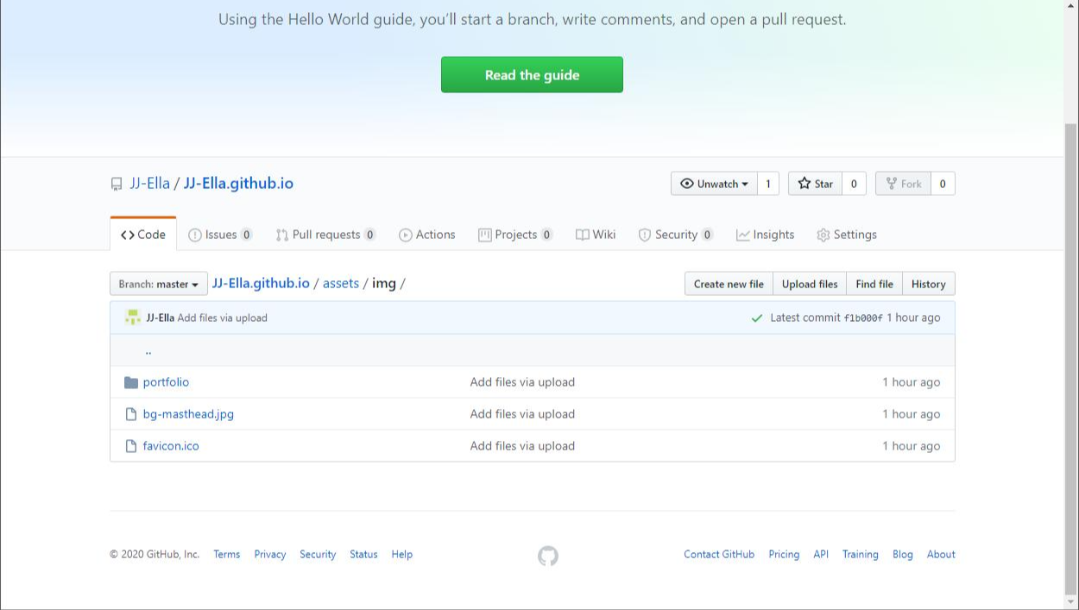Click the JJ-Ella avatar in commit bar
Viewport: 1079px width, 610px height.
click(132, 318)
